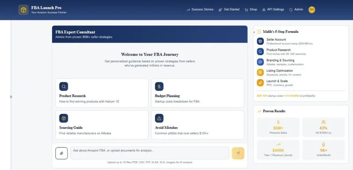
Task: Click the Product Research step icon in formula
Action: coord(260,52)
